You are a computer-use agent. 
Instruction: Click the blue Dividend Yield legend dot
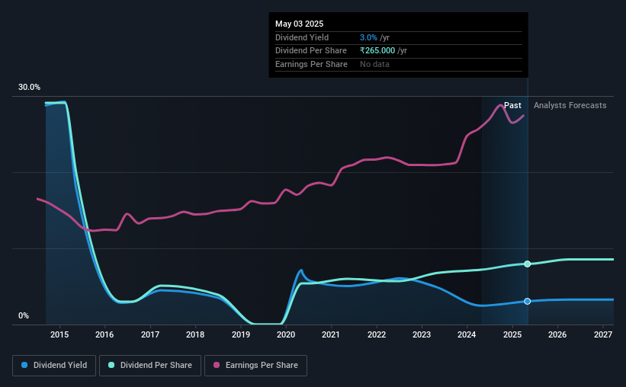coord(24,365)
